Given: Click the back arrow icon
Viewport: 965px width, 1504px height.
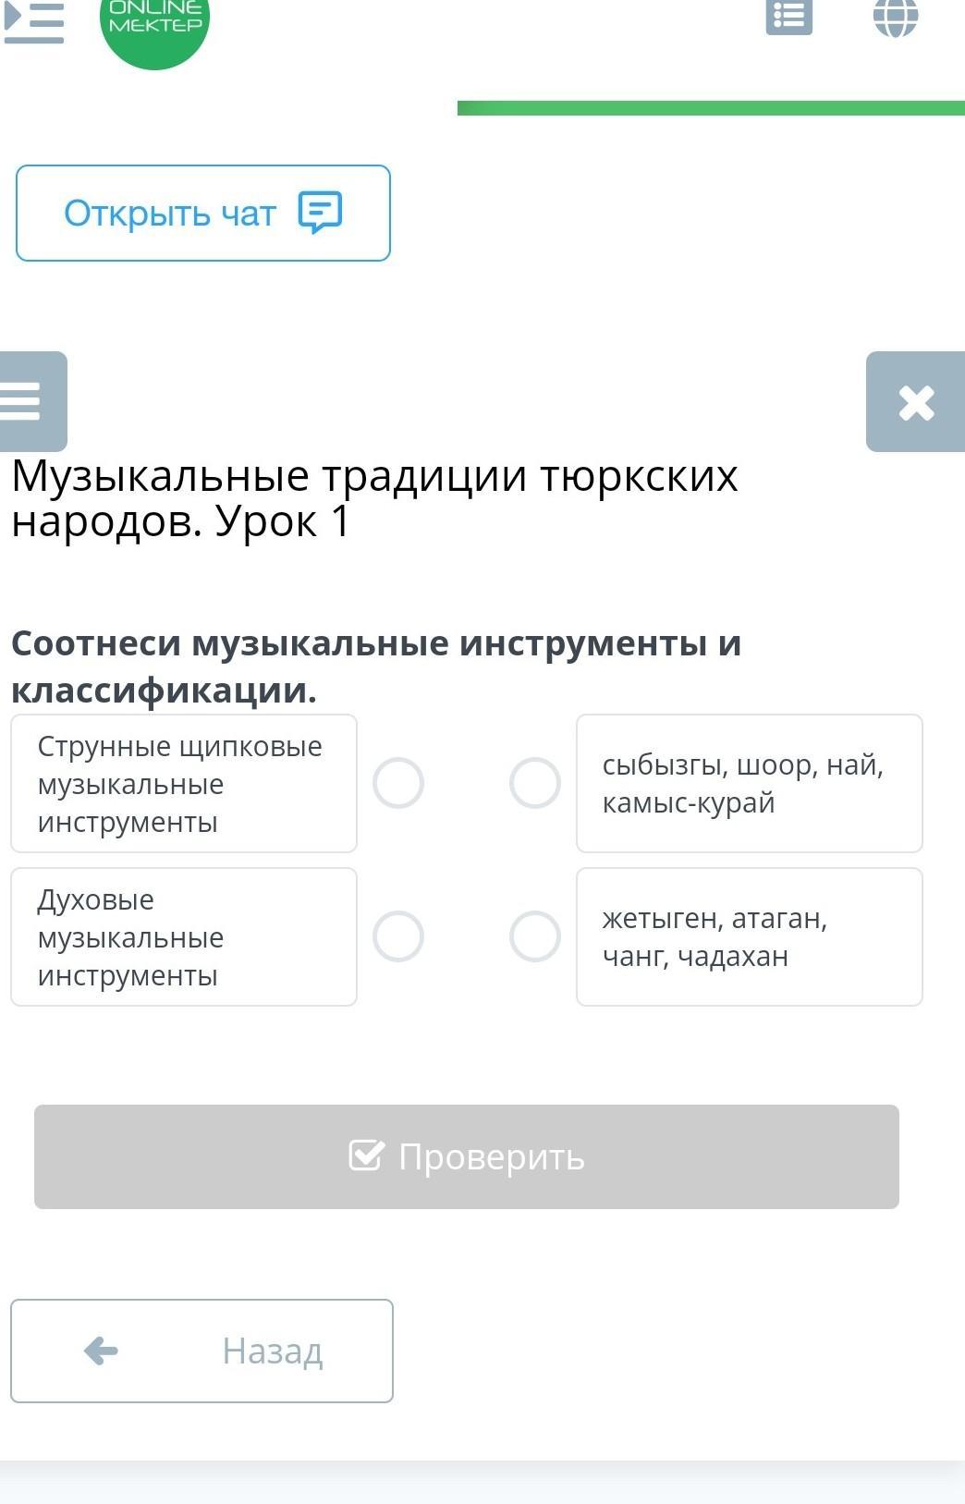Looking at the screenshot, I should (x=101, y=1351).
